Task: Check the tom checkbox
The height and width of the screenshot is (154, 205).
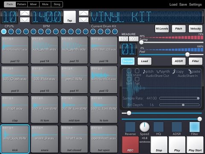Action: click(129, 79)
